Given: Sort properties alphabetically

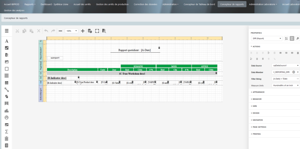Looking at the screenshot, I should (x=286, y=38).
